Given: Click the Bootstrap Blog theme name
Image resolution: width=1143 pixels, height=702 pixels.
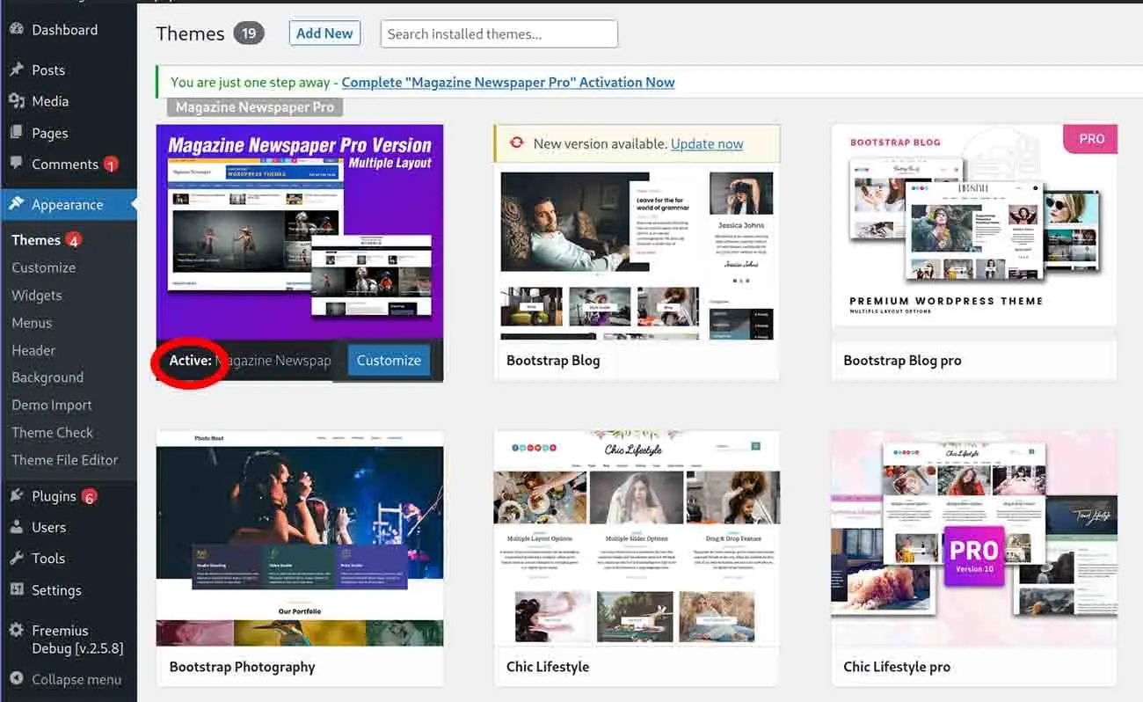Looking at the screenshot, I should pos(553,360).
